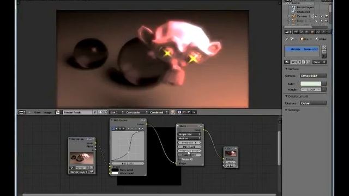Image resolution: width=349 pixels, height=196 pixels.
Task: Open material slot specials arrow
Action: (324, 56)
